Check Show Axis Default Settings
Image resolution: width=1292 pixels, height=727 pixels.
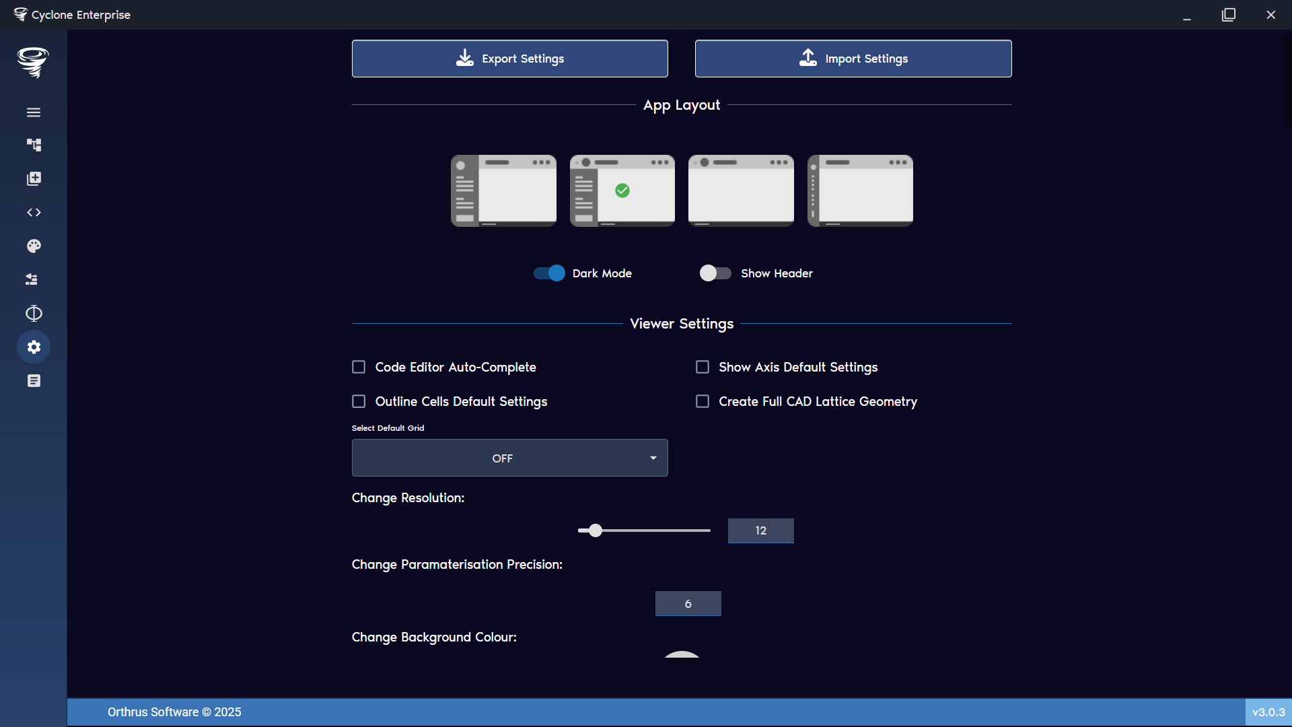tap(703, 367)
